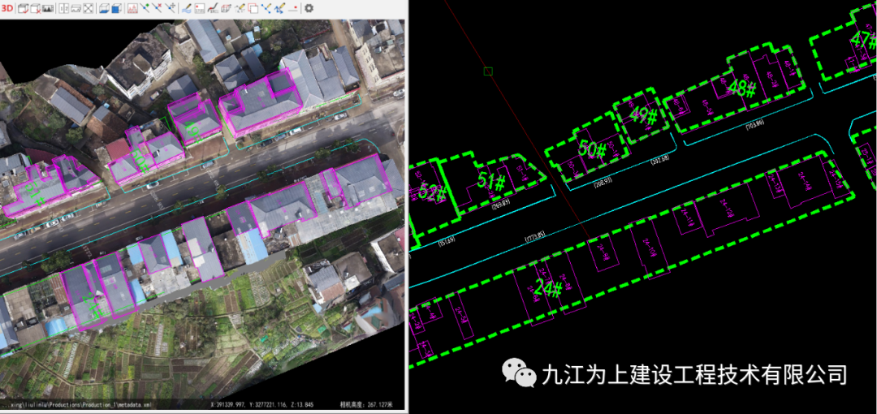
Task: Click the fit-to-extent crossed arrows icon
Action: (88, 8)
